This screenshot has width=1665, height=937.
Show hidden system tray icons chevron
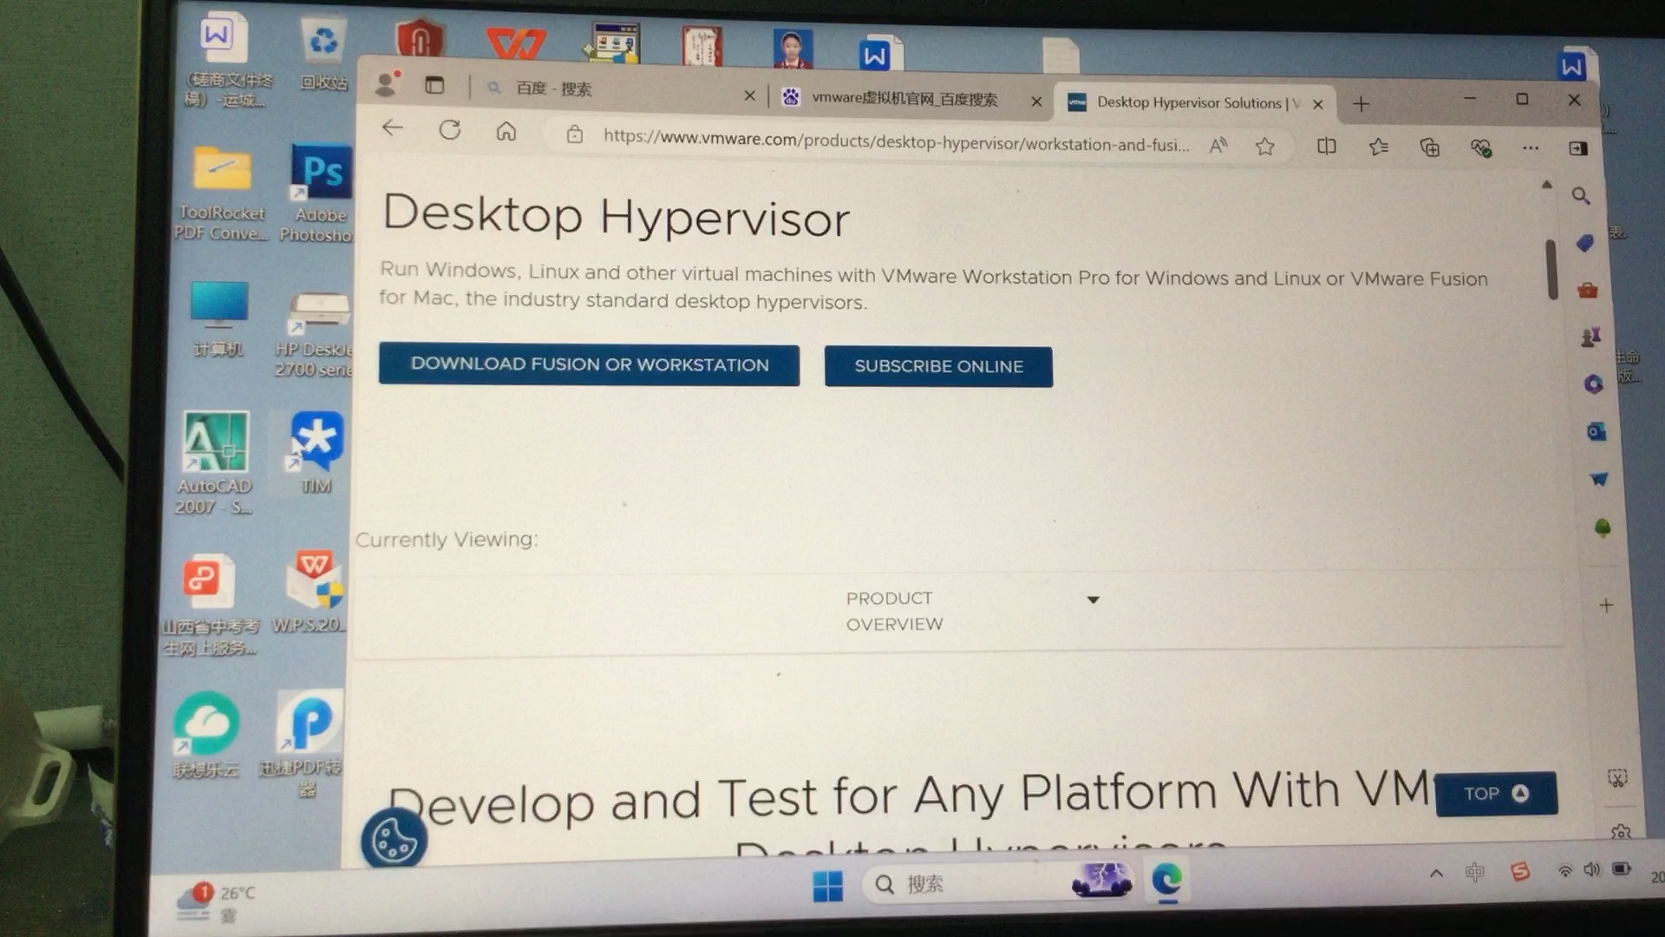tap(1436, 873)
